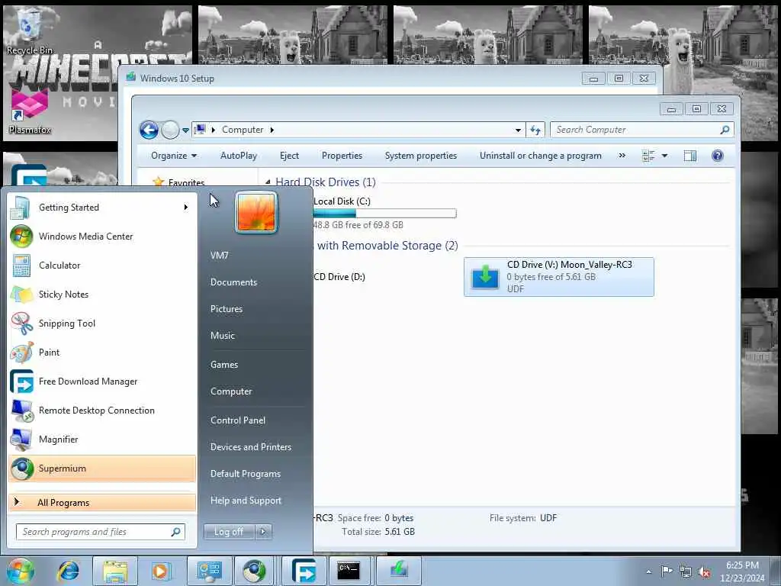
Task: Open Pictures from the Start menu
Action: coord(227,309)
